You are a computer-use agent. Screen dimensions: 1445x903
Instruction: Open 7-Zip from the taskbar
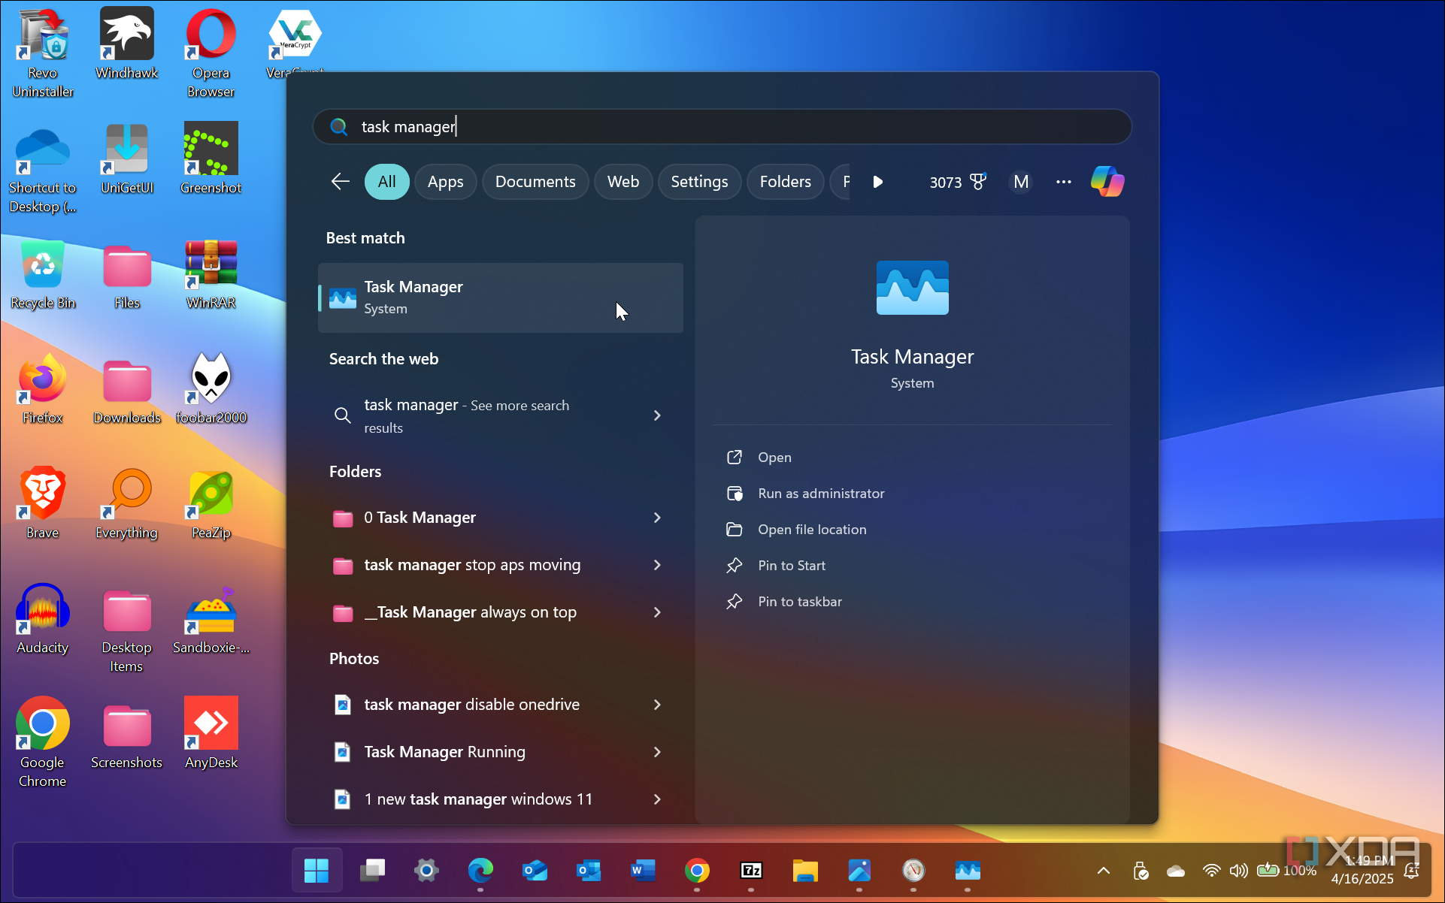(x=751, y=870)
